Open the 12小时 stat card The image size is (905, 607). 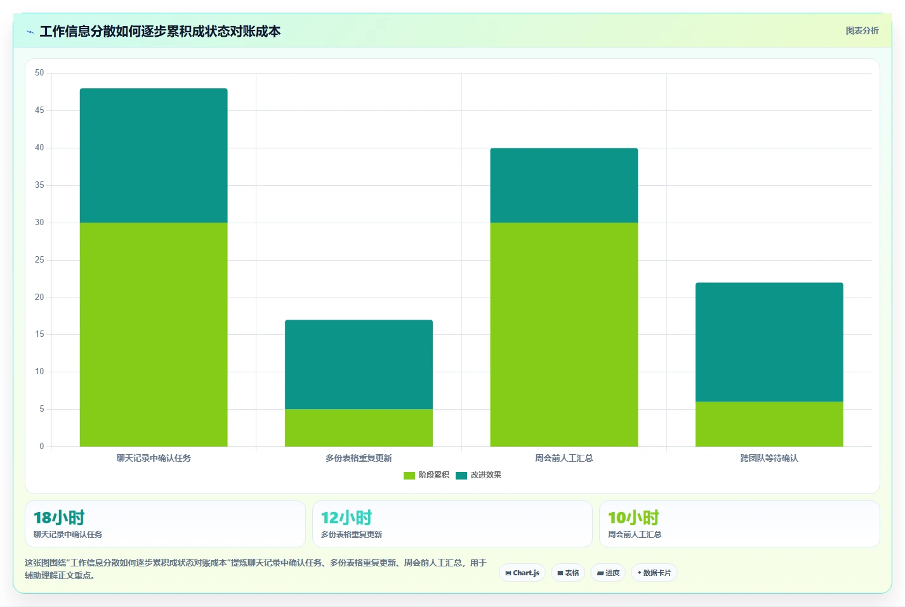point(452,524)
